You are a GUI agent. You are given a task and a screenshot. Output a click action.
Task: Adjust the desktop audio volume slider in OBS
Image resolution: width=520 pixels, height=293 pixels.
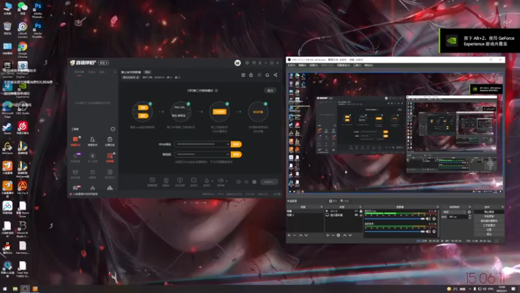pyautogui.click(x=395, y=232)
